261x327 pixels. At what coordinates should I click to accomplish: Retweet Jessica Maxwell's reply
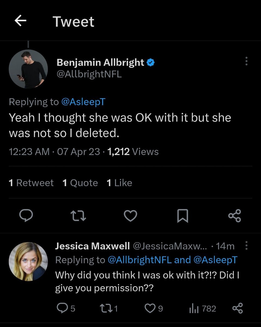[105, 308]
